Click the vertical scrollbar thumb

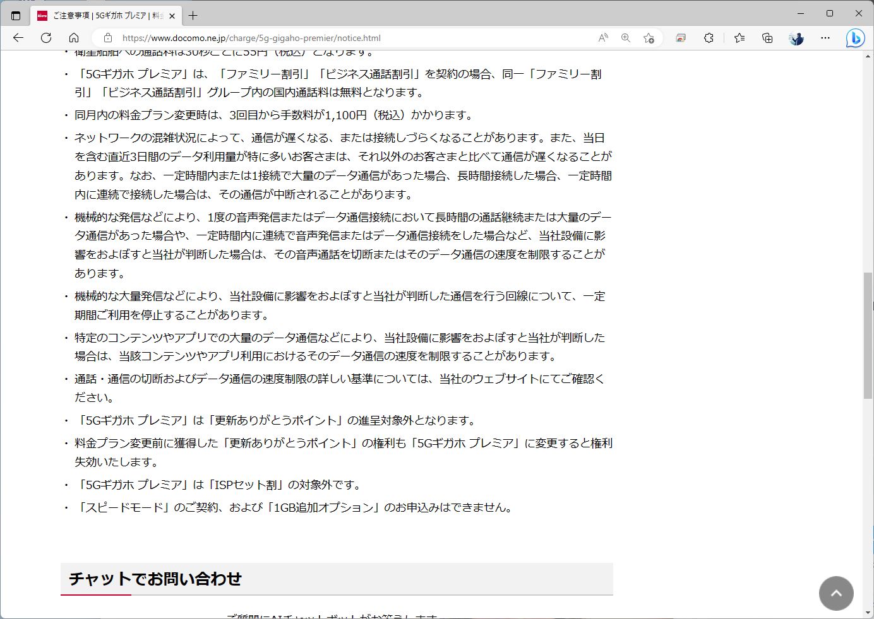click(x=868, y=335)
